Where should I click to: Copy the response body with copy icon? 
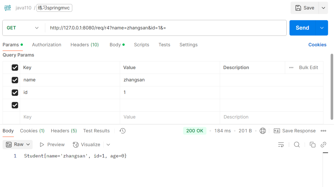tap(313, 145)
